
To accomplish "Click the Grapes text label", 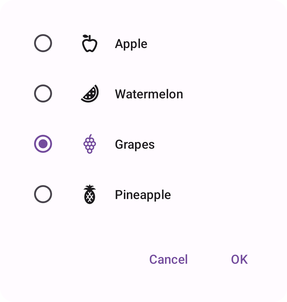I will 135,144.
